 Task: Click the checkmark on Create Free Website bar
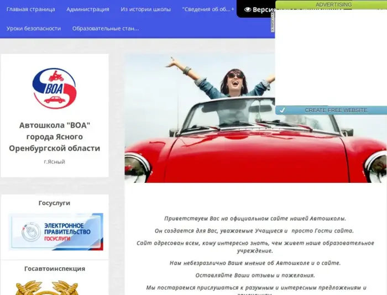pyautogui.click(x=282, y=110)
